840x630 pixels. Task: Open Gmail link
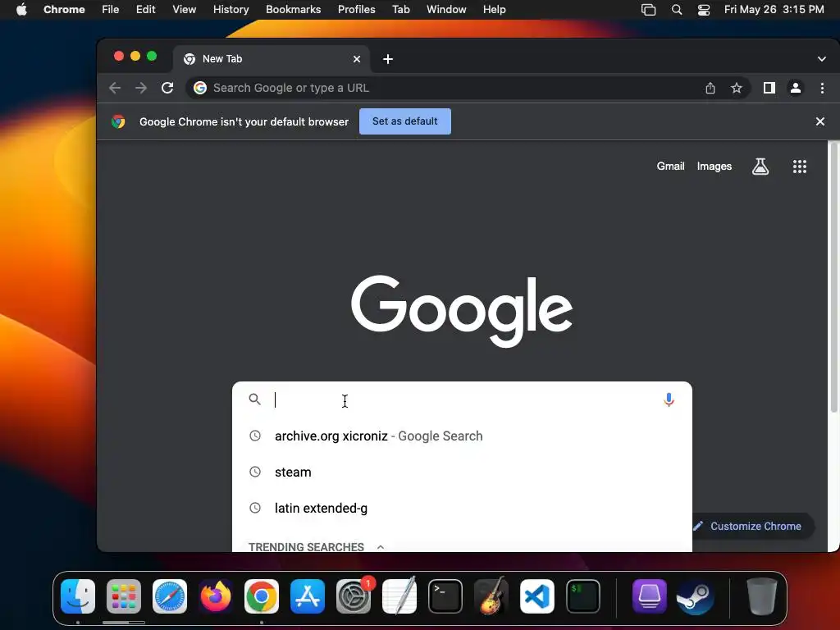(671, 166)
